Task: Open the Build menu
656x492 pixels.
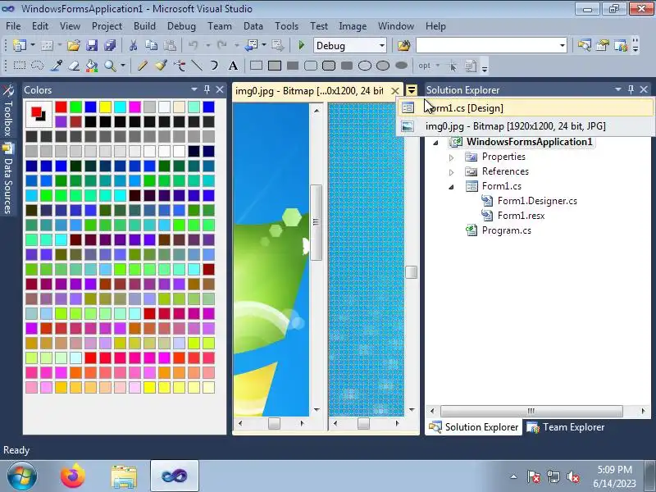Action: coord(144,26)
